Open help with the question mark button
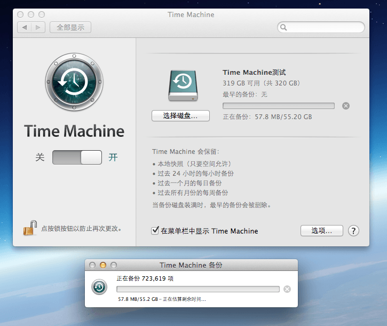387x326 pixels. tap(353, 230)
